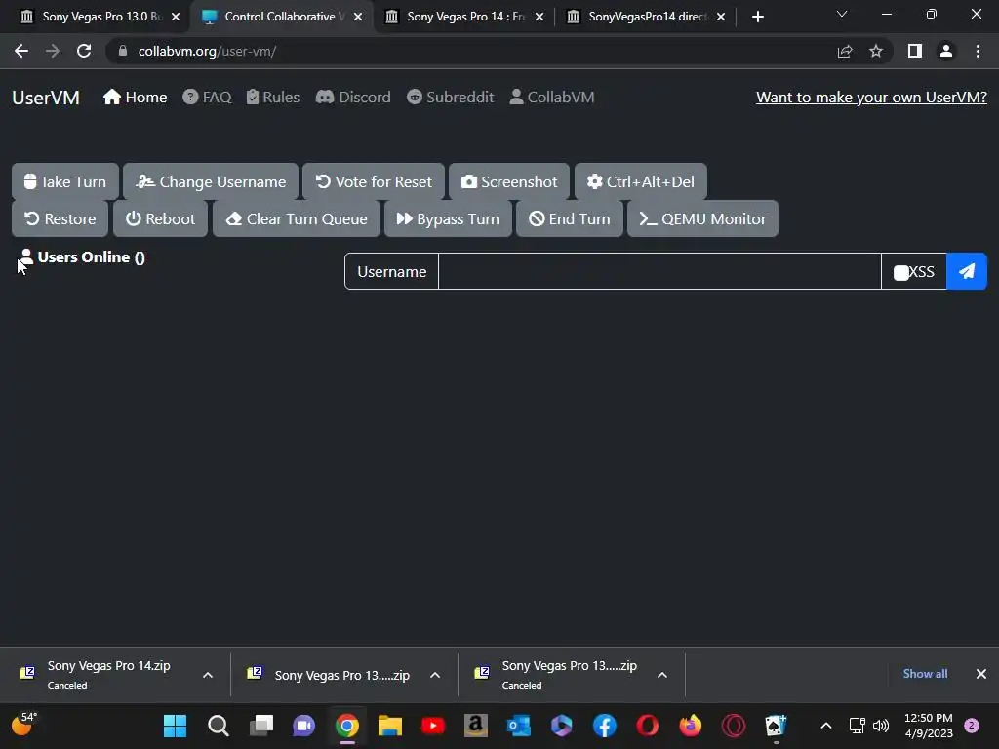Open the Change Username dialog
Image resolution: width=999 pixels, height=749 pixels.
coord(211,181)
